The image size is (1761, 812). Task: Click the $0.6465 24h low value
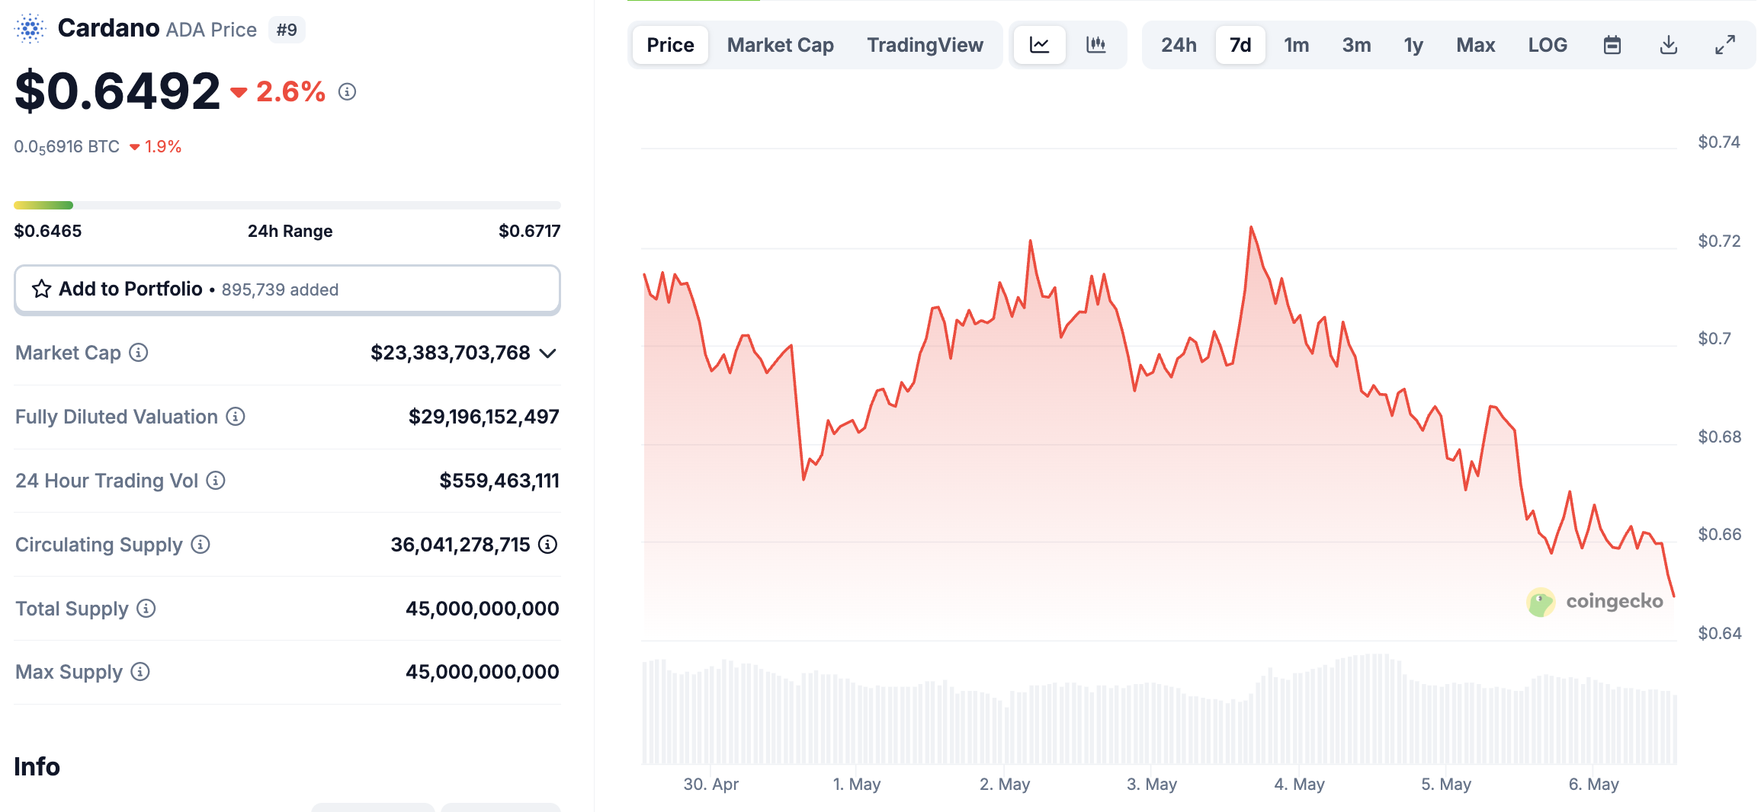tap(48, 231)
